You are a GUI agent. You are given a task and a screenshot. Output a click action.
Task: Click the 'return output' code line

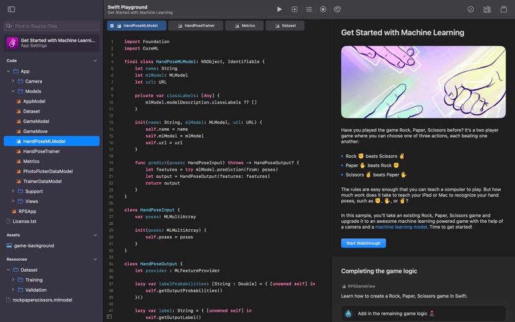[x=163, y=183]
